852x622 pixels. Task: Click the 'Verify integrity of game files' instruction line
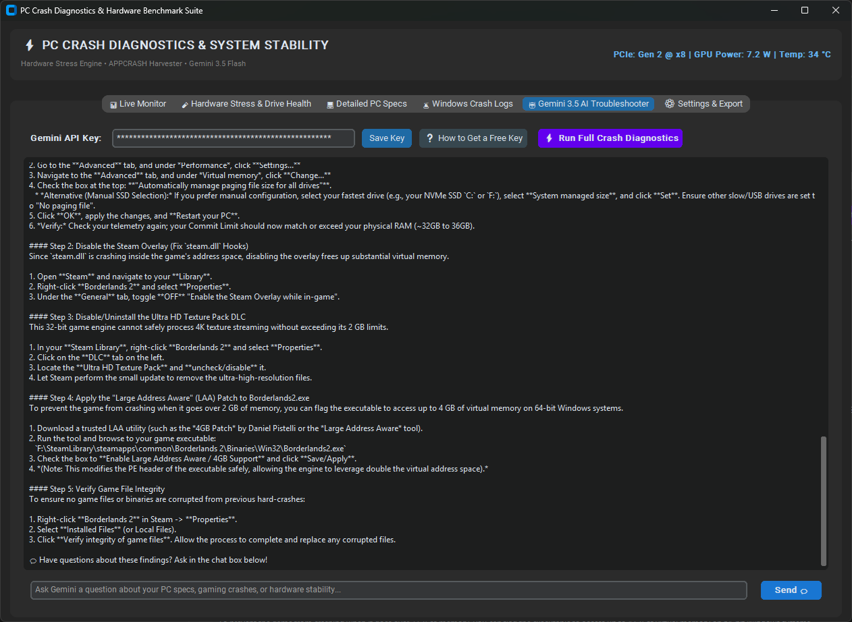pos(213,540)
